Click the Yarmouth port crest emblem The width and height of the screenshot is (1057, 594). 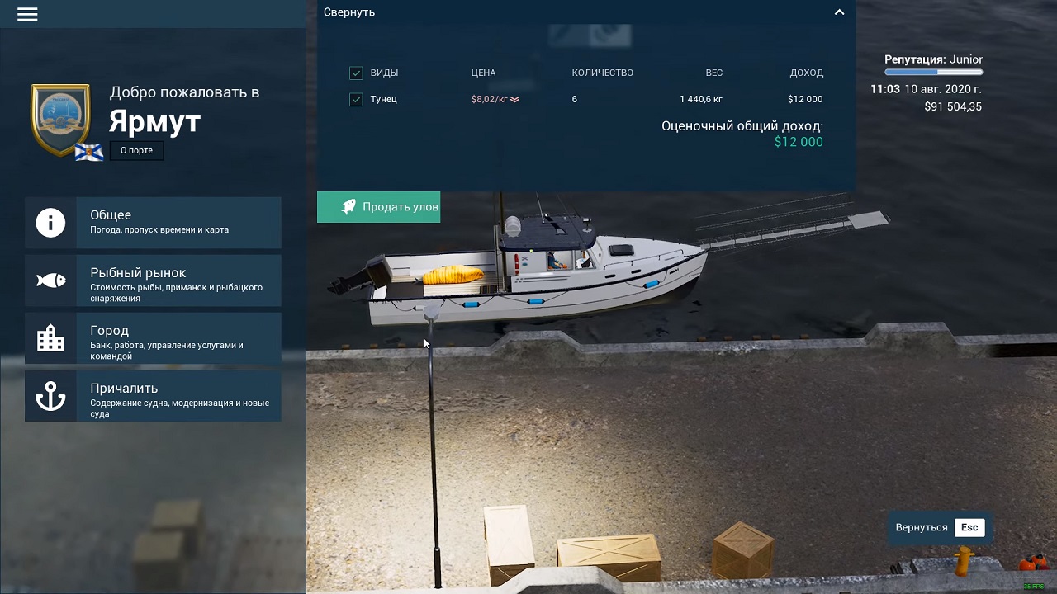(60, 117)
